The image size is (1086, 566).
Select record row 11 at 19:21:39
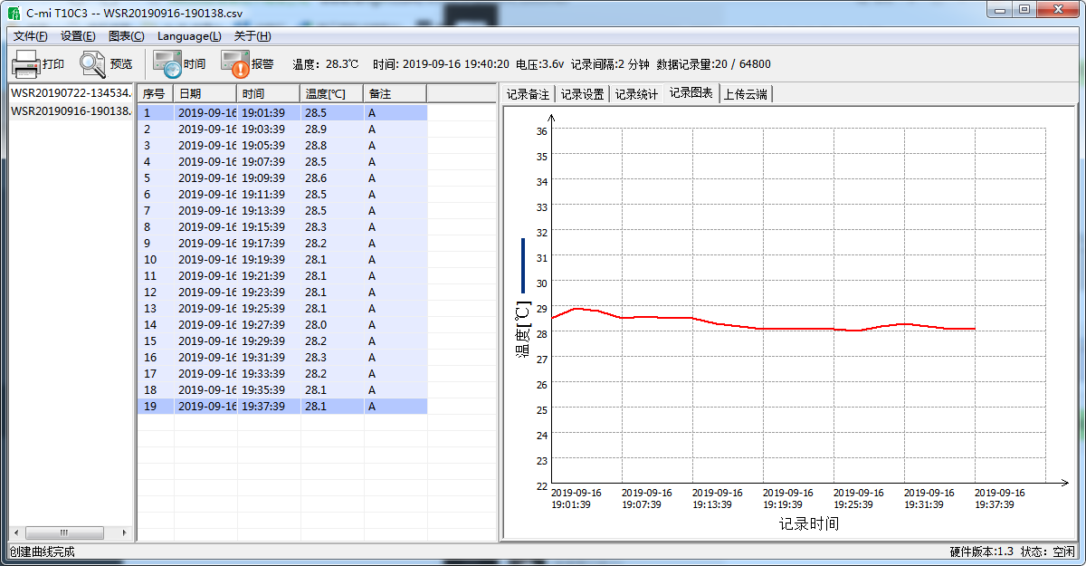282,276
